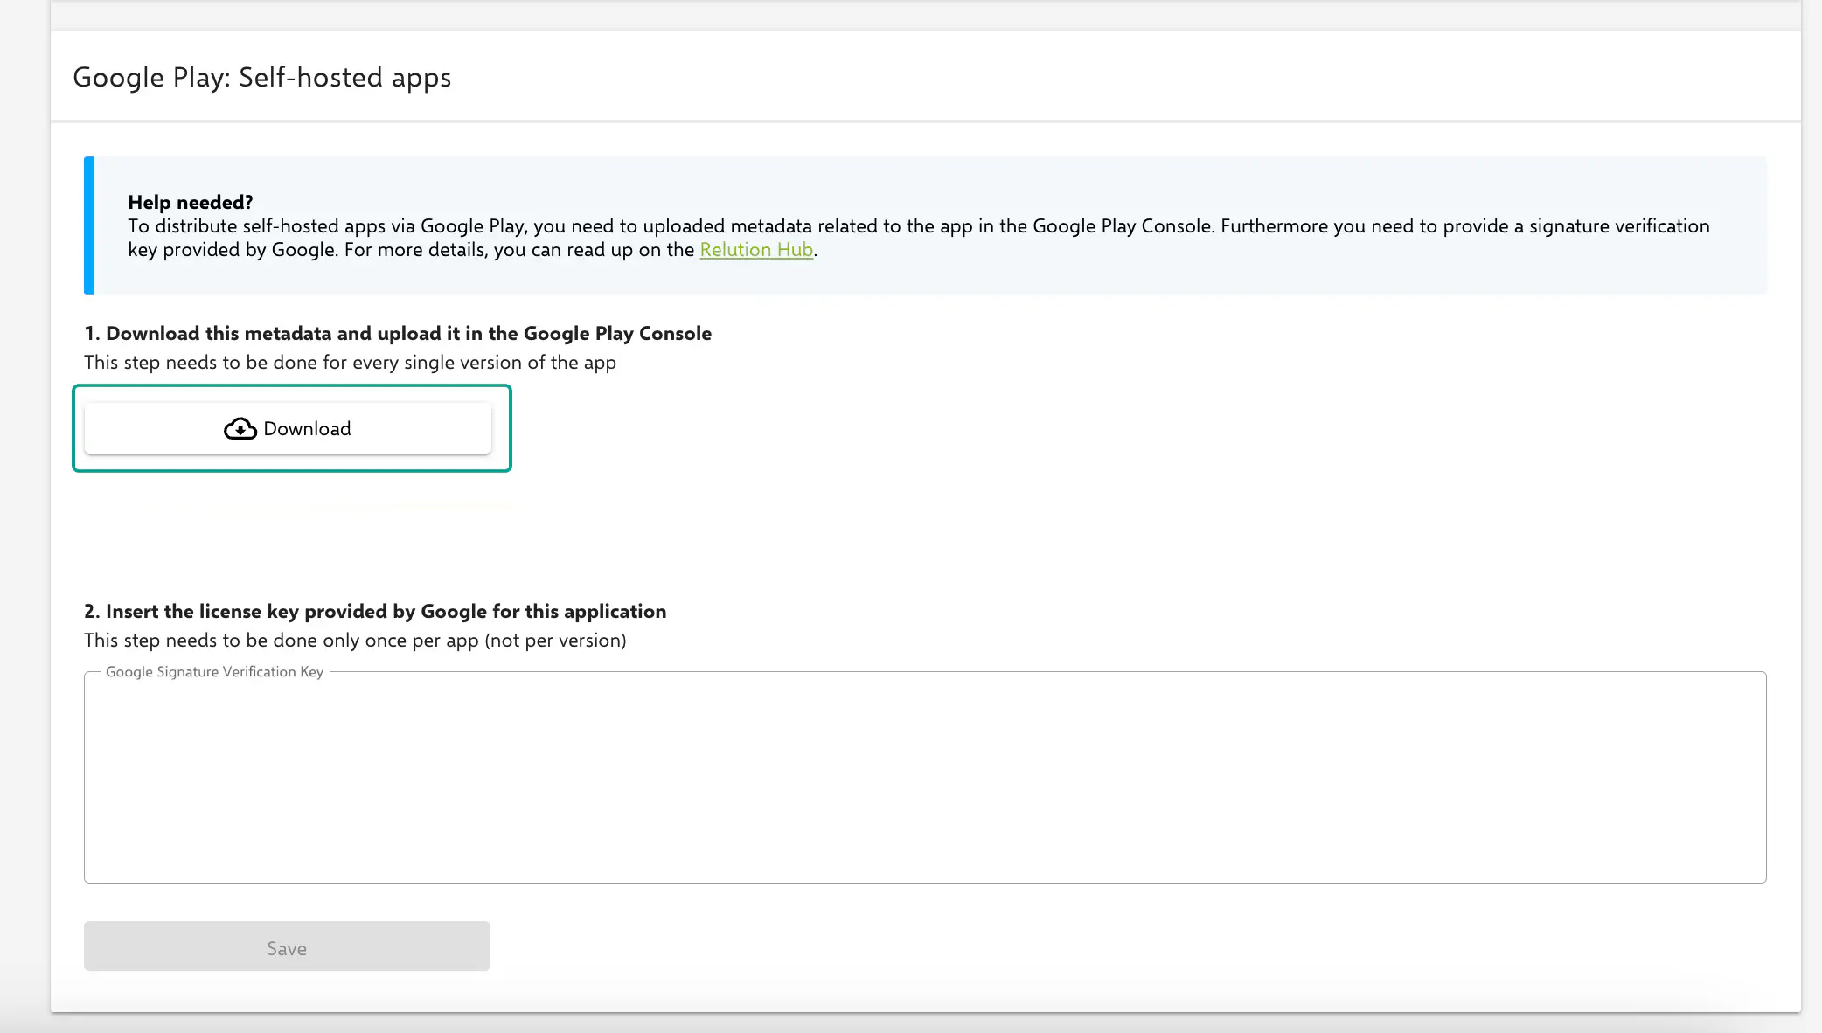The height and width of the screenshot is (1033, 1822).
Task: Open the Relution Hub link
Action: 756,250
